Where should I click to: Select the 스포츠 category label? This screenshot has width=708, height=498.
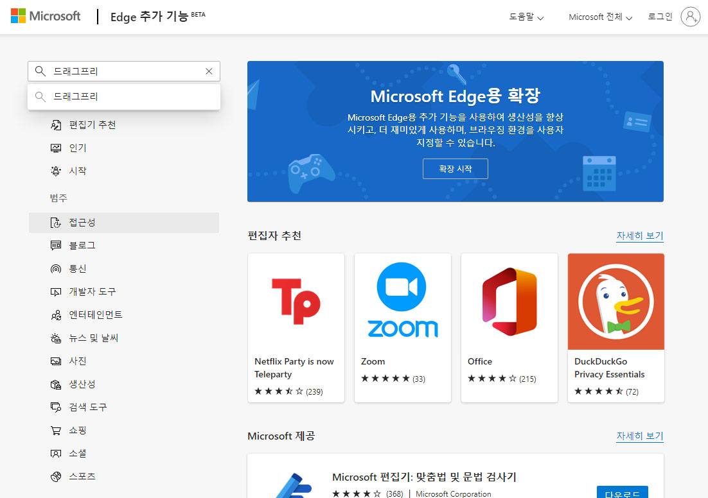click(x=82, y=476)
